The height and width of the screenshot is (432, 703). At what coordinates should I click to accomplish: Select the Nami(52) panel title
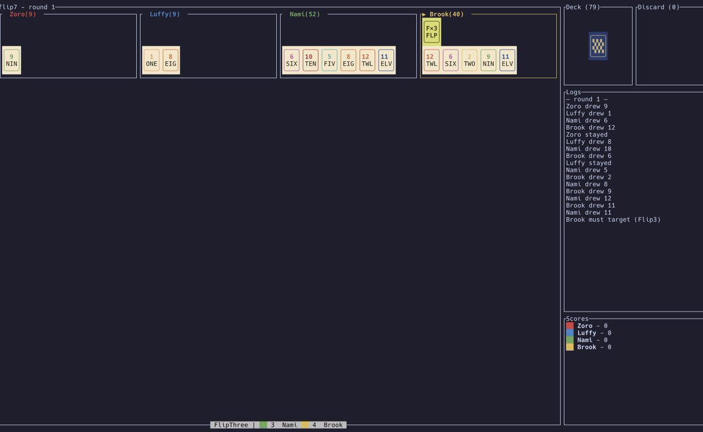(x=305, y=14)
